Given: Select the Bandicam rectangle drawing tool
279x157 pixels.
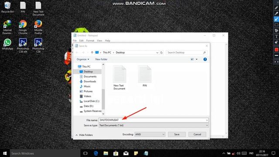Looking at the screenshot, I should click(276, 25).
